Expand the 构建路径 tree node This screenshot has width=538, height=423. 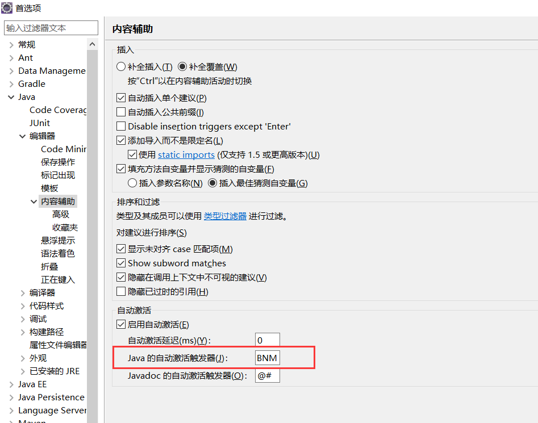tap(23, 332)
